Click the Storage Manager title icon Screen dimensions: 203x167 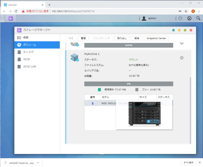click(19, 30)
